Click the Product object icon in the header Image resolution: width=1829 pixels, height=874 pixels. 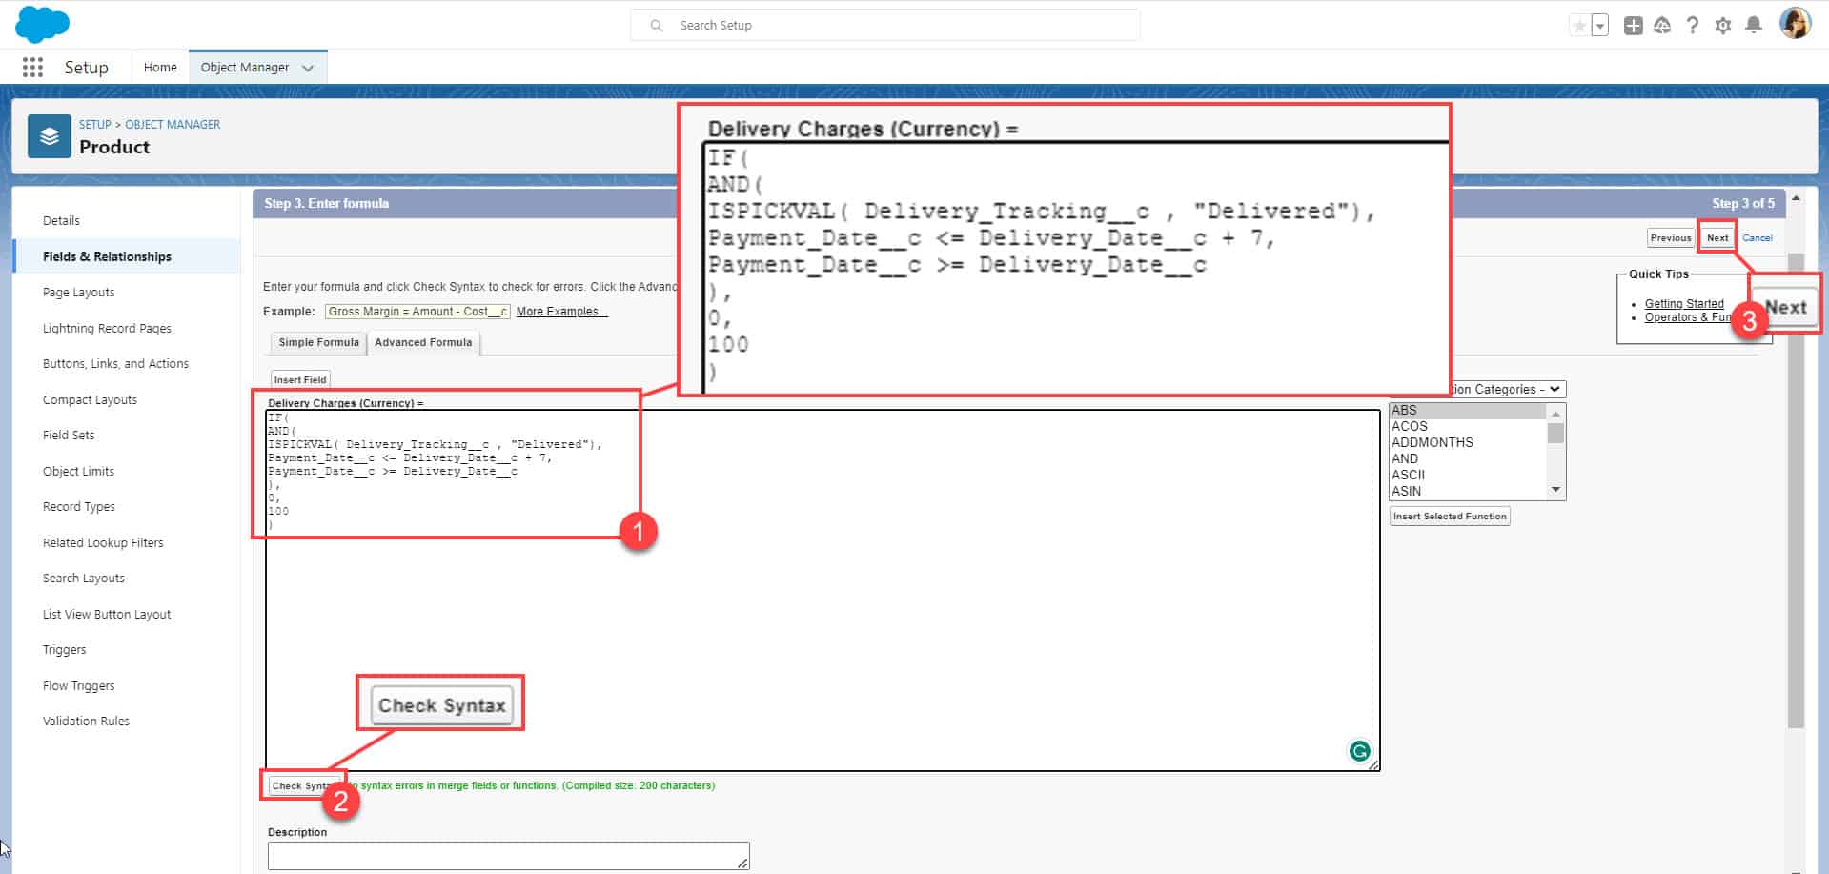pos(49,135)
